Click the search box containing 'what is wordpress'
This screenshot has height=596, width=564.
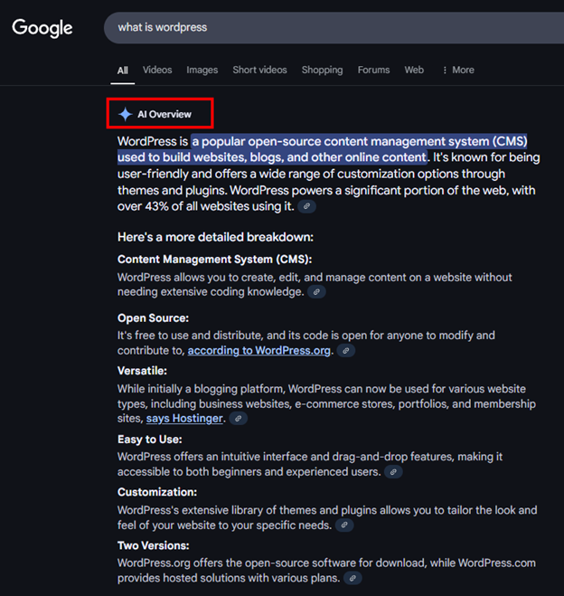click(x=325, y=27)
